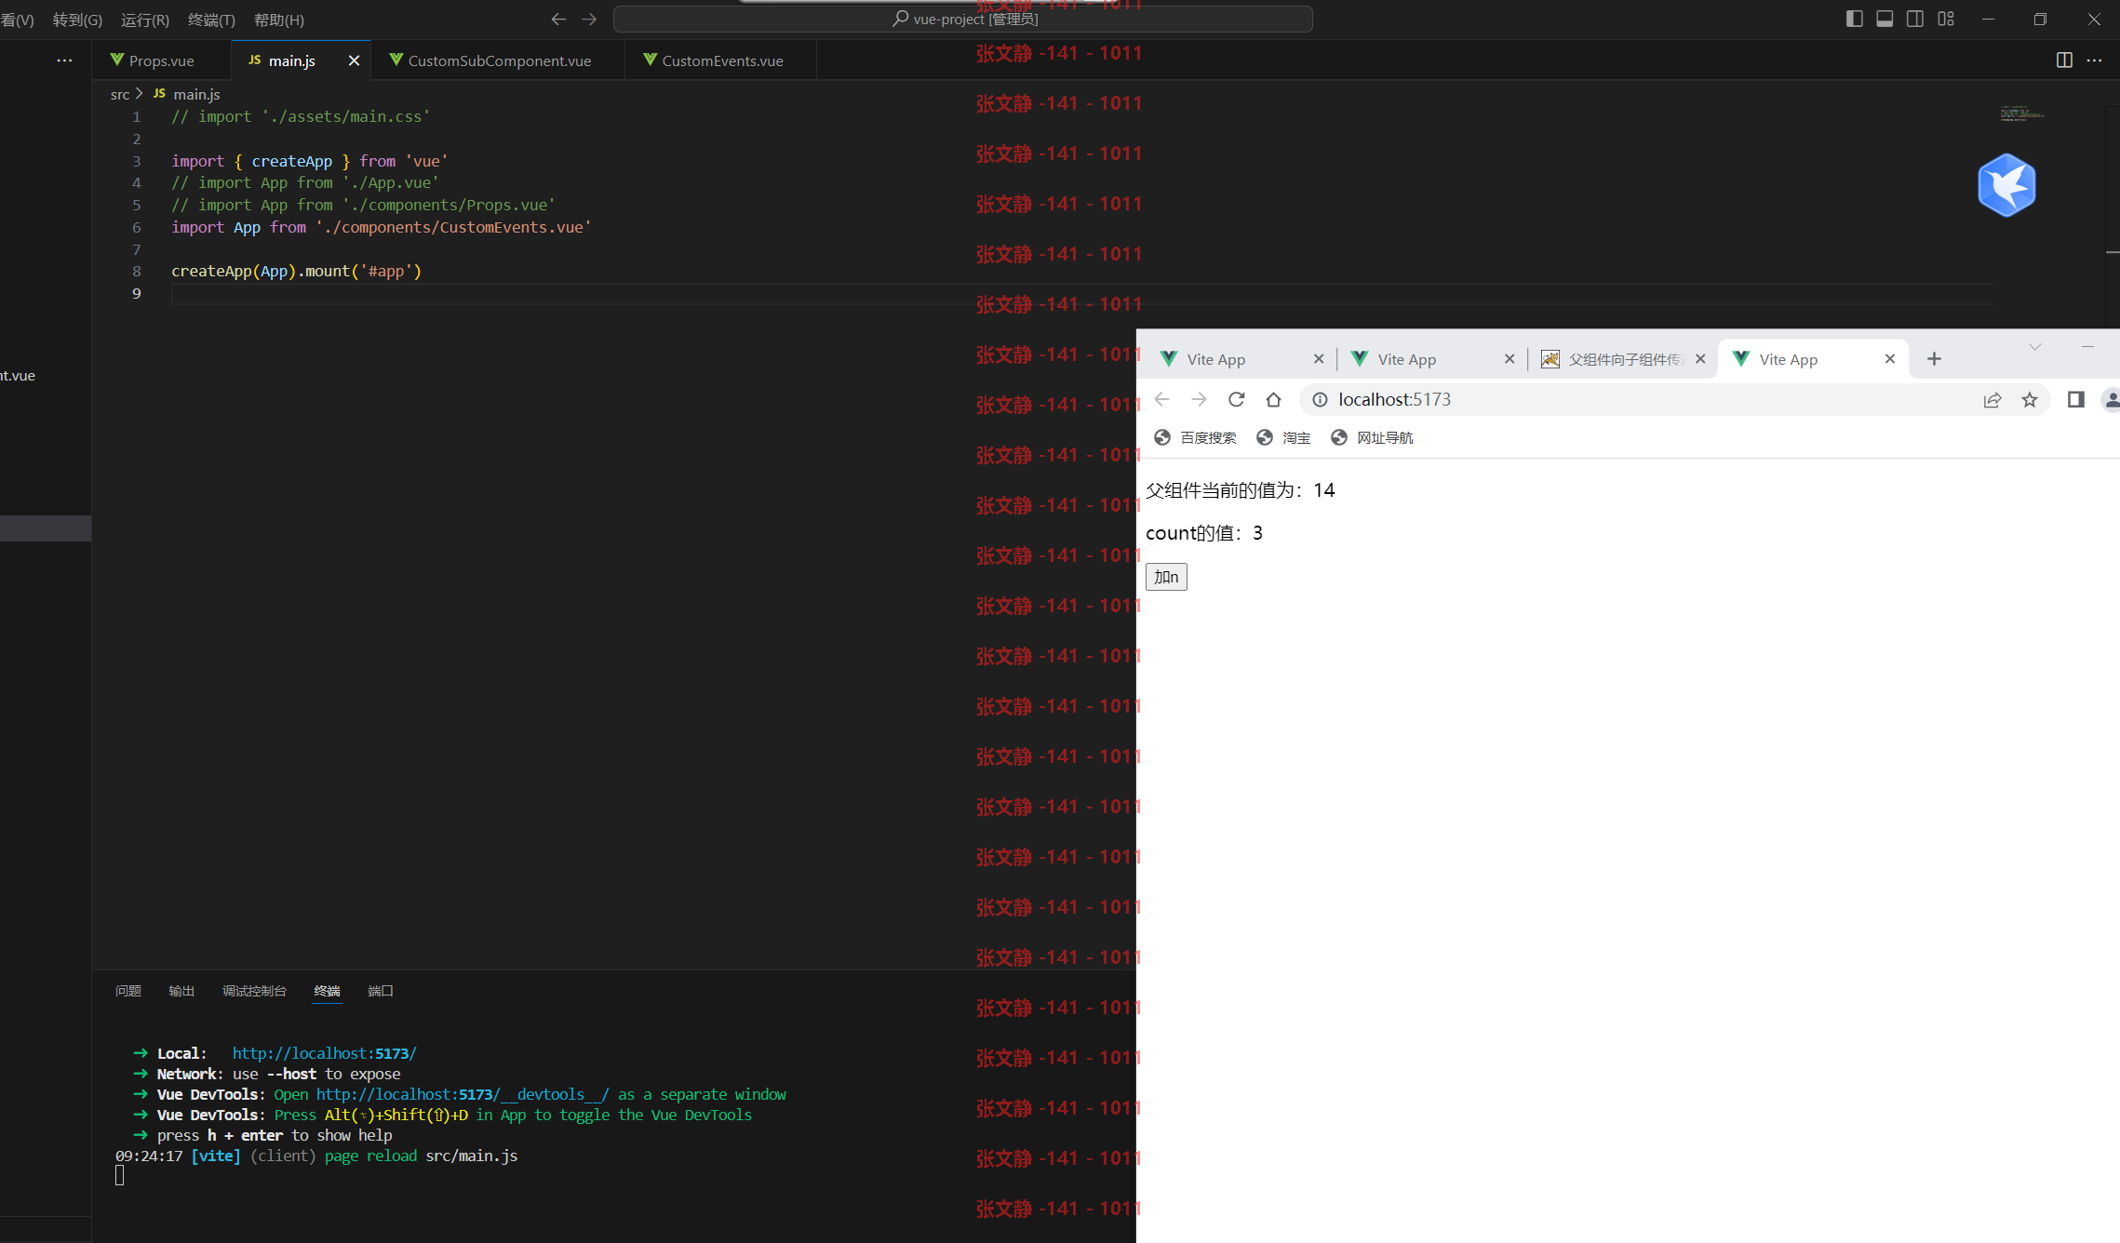Open the 终端(T) menu
This screenshot has height=1243, width=2120.
(211, 20)
